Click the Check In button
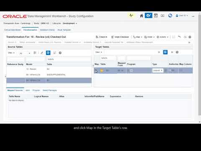The width and height of the screenshot is (201, 151). (101, 37)
